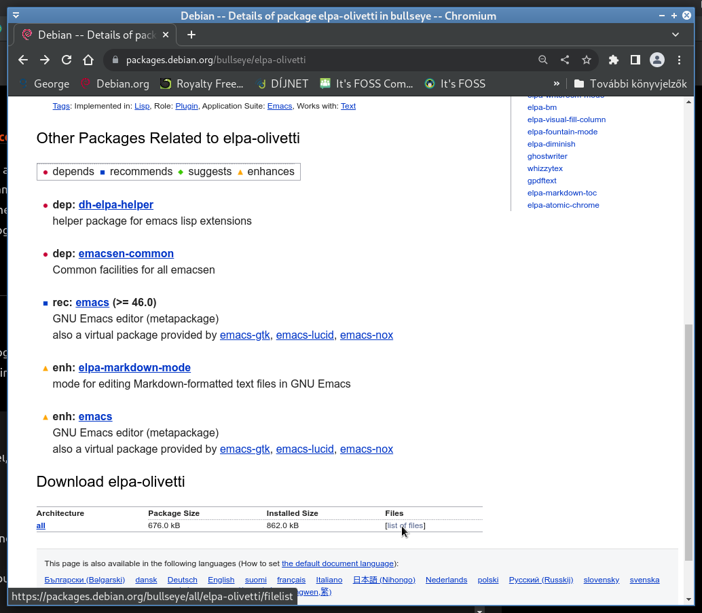Open Chromium's three-dot menu
Viewport: 702px width, 613px height.
679,60
